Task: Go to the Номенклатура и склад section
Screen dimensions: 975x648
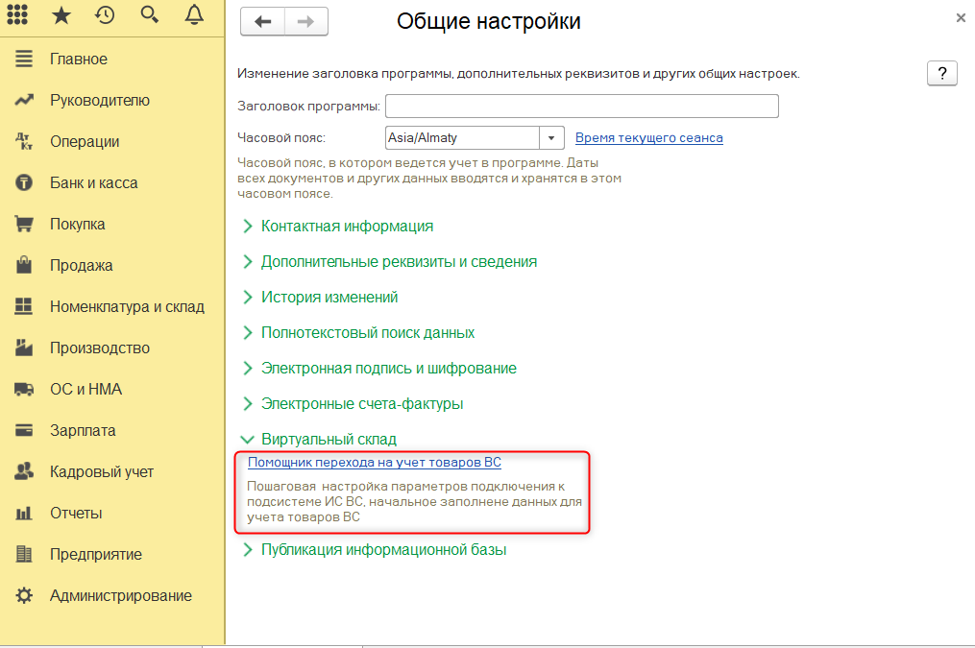Action: coord(127,307)
